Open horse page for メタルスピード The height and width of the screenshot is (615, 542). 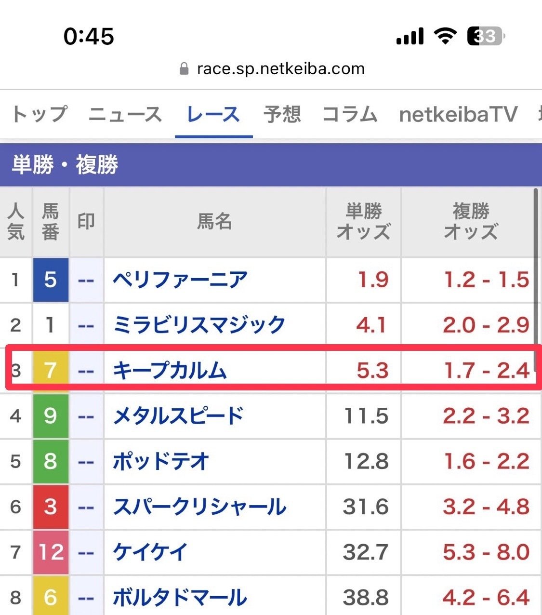(x=178, y=416)
